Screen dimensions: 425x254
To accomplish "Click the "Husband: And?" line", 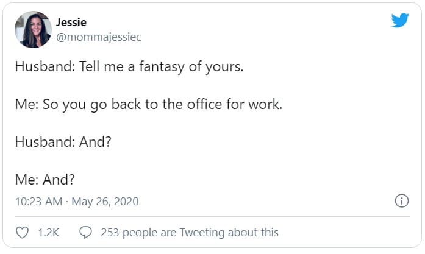I will (63, 142).
